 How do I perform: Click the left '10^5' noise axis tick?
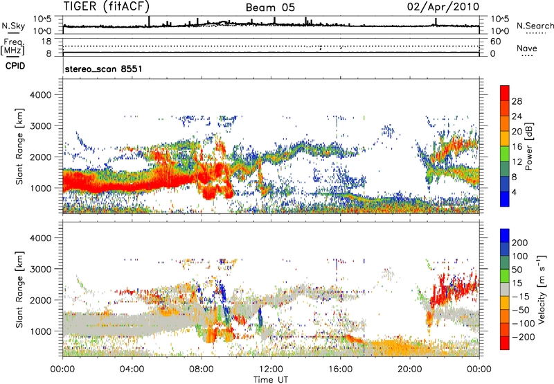(x=42, y=19)
